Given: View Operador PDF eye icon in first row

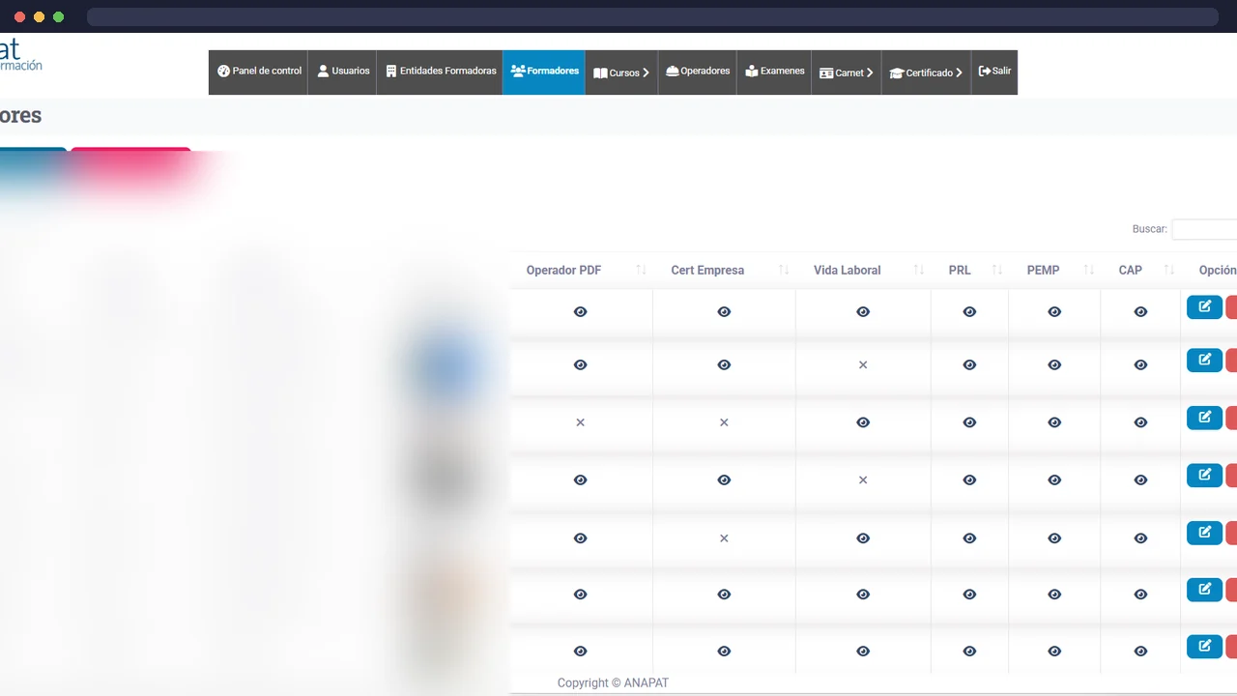Looking at the screenshot, I should click(x=580, y=311).
